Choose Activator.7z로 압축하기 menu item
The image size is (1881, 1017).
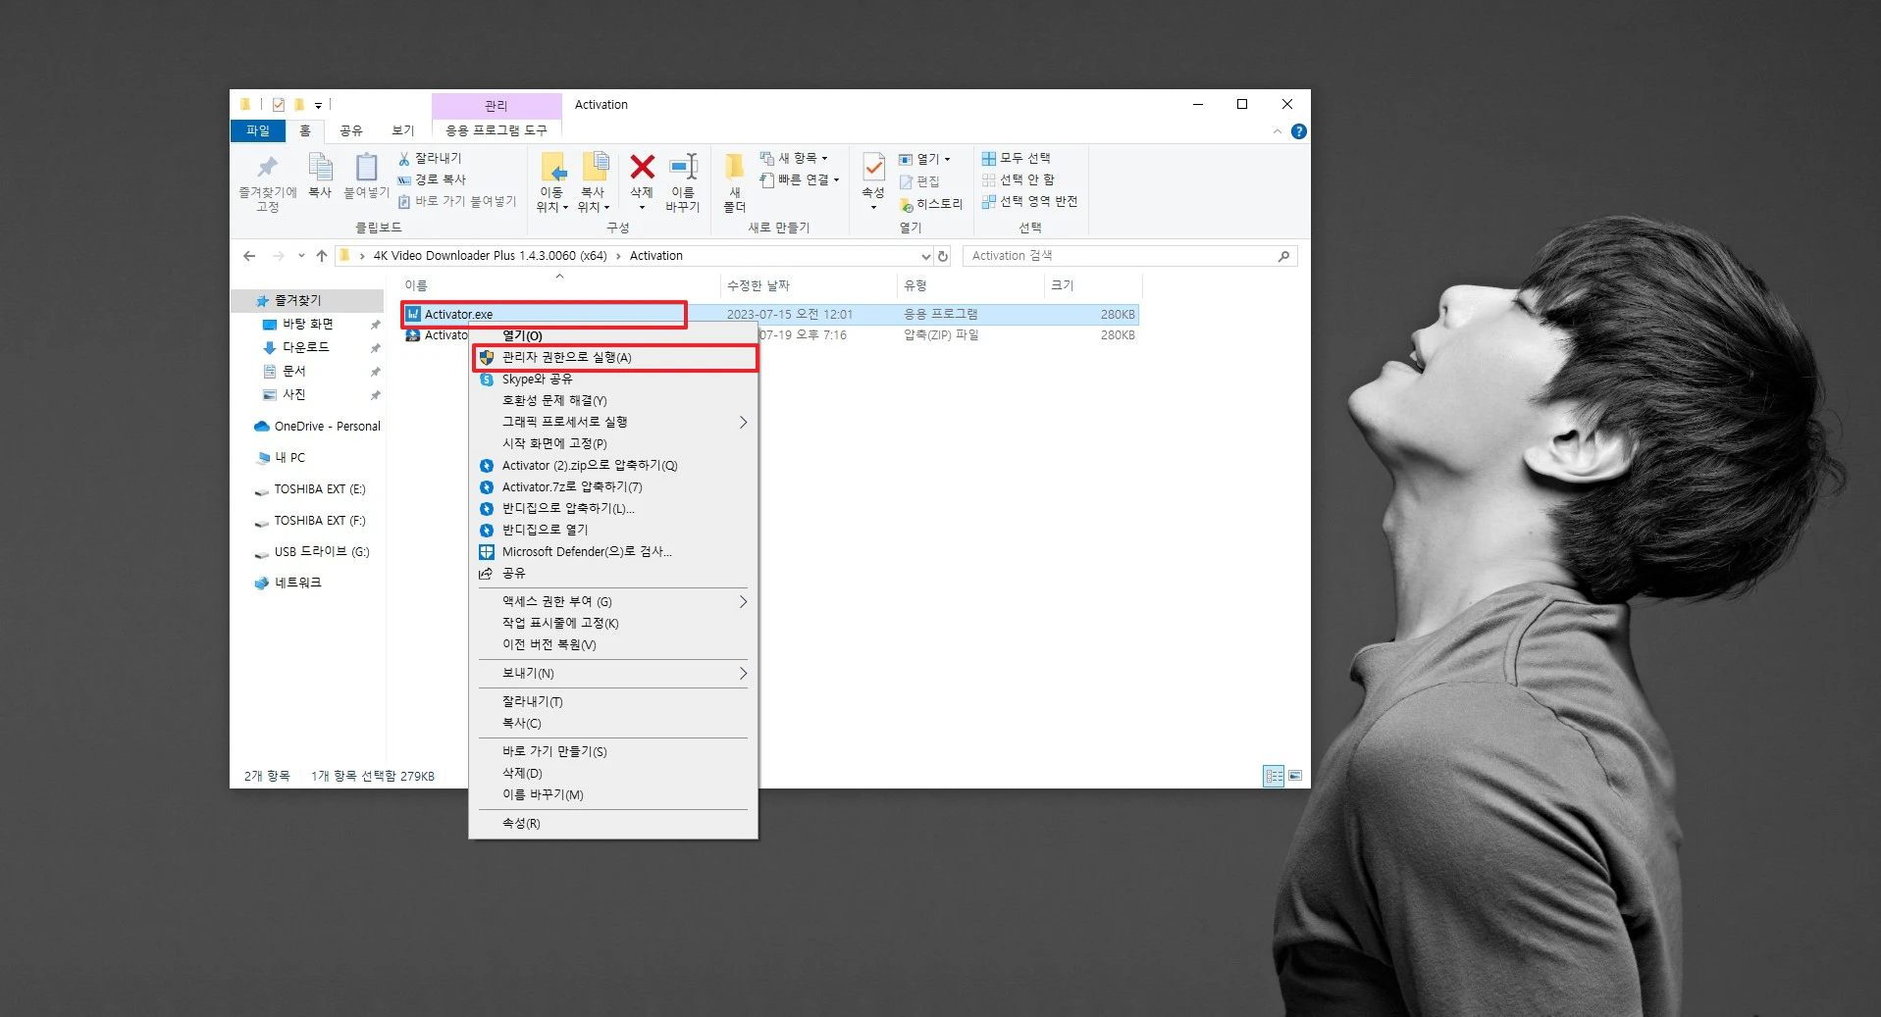[613, 487]
